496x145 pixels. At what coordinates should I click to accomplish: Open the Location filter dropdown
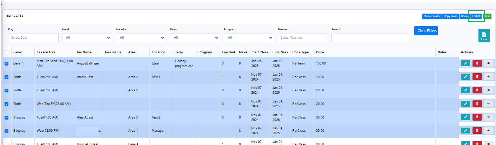pyautogui.click(x=141, y=38)
